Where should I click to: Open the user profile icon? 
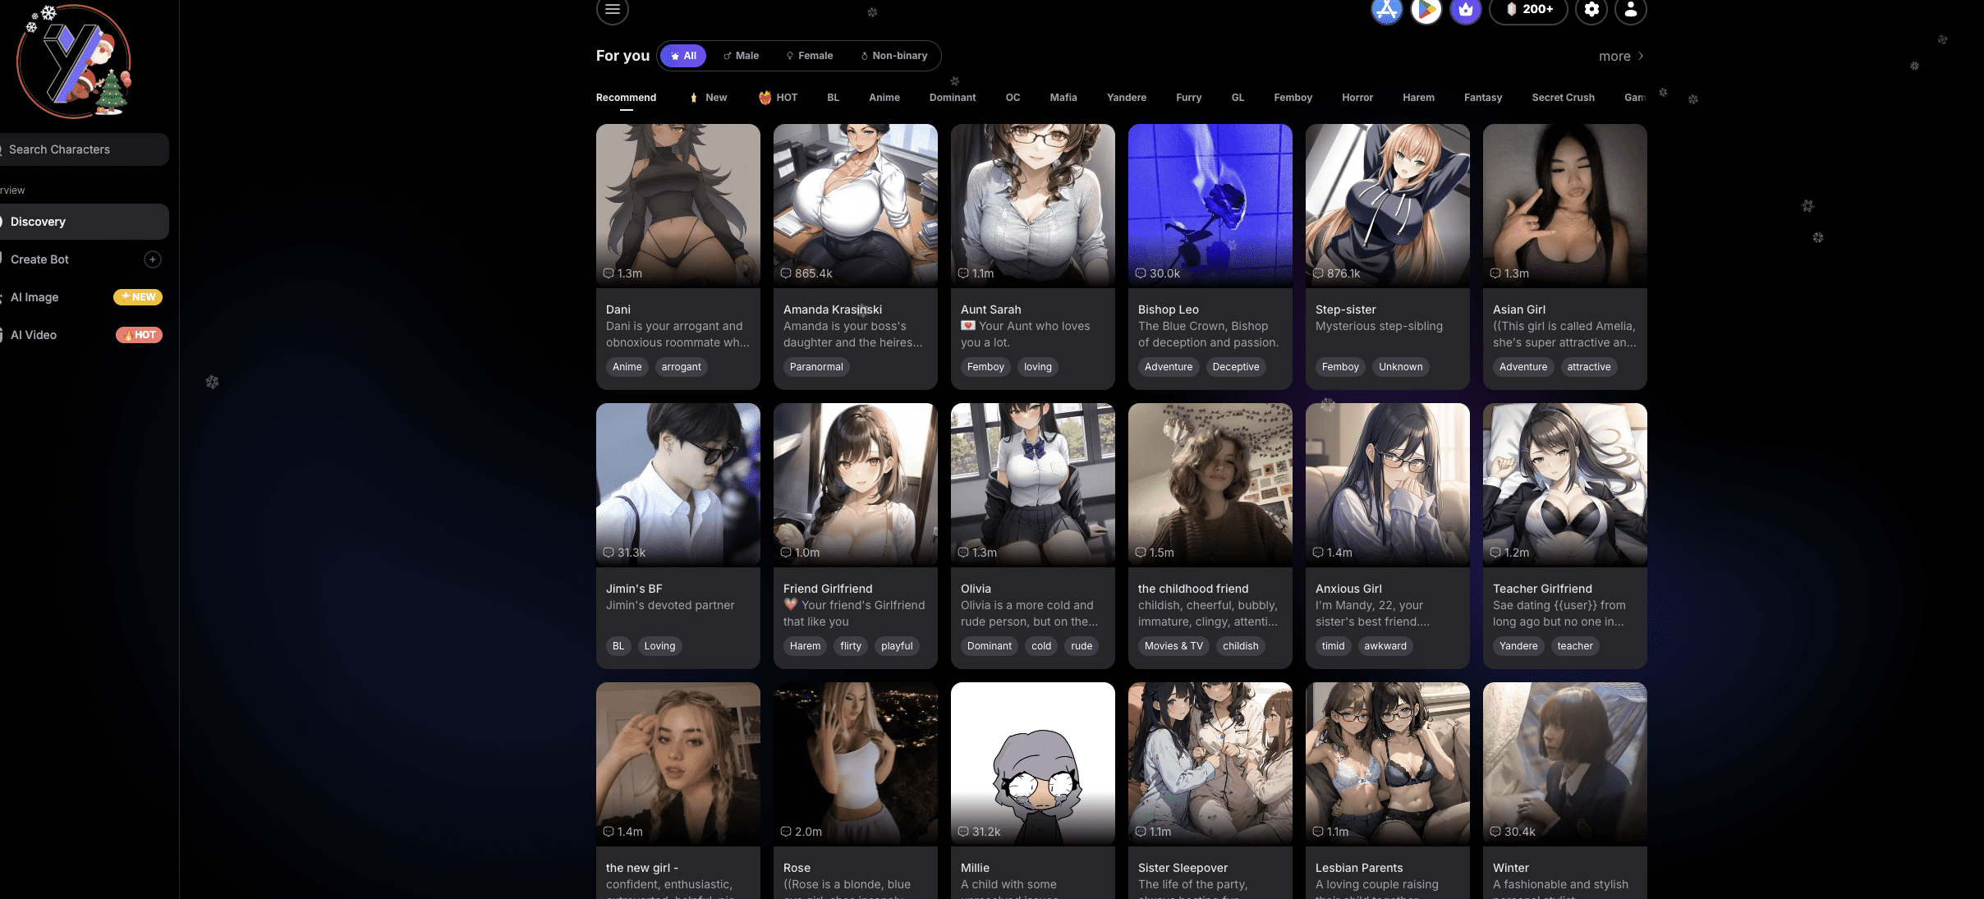pyautogui.click(x=1631, y=10)
